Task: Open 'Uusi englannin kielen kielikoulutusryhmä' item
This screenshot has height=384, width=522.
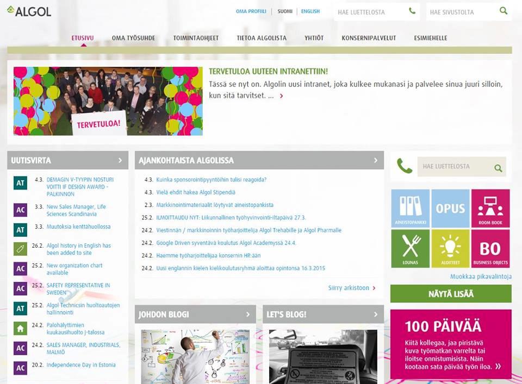Action: coord(241,268)
